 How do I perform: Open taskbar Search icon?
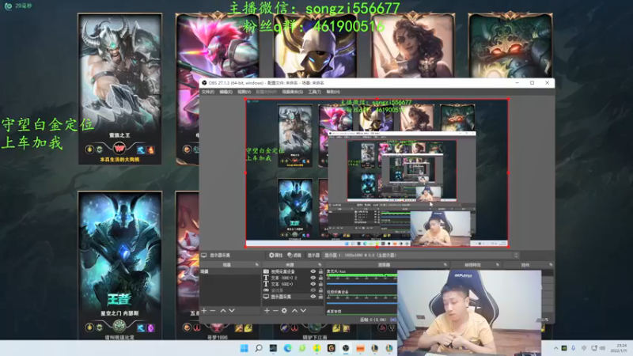[259, 348]
